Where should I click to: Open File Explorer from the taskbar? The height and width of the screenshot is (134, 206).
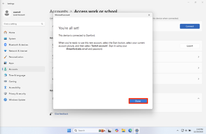point(123,130)
